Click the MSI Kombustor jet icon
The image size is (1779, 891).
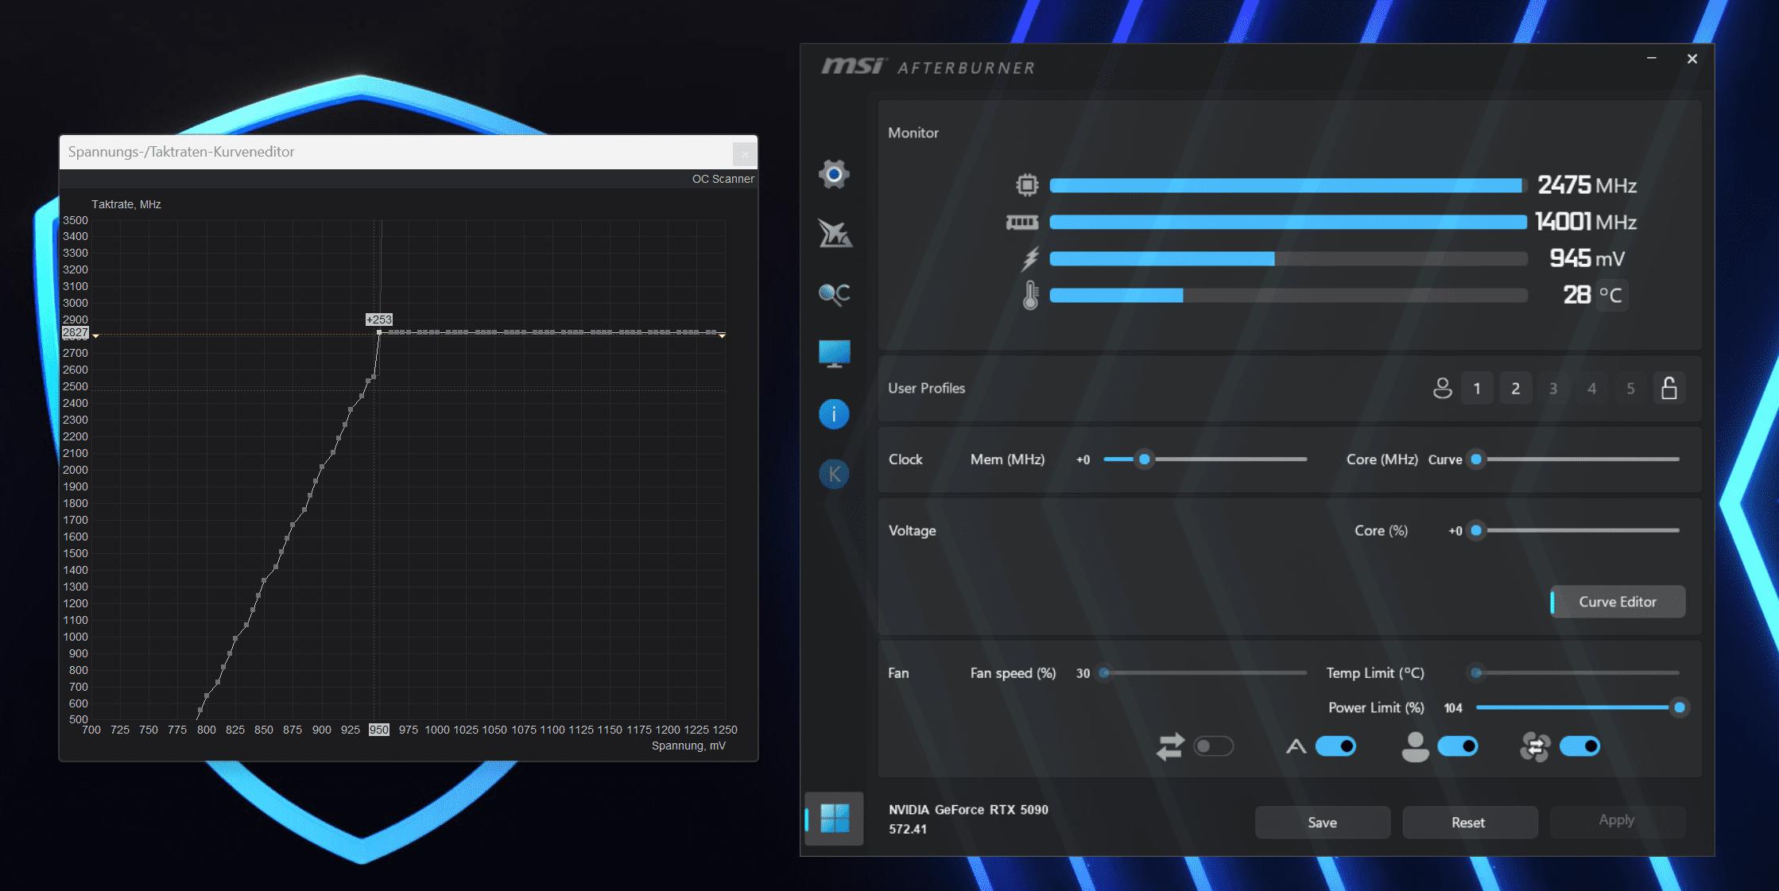coord(834,234)
